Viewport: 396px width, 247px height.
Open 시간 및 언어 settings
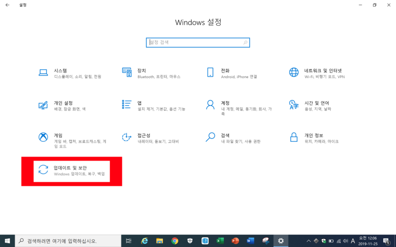click(311, 106)
